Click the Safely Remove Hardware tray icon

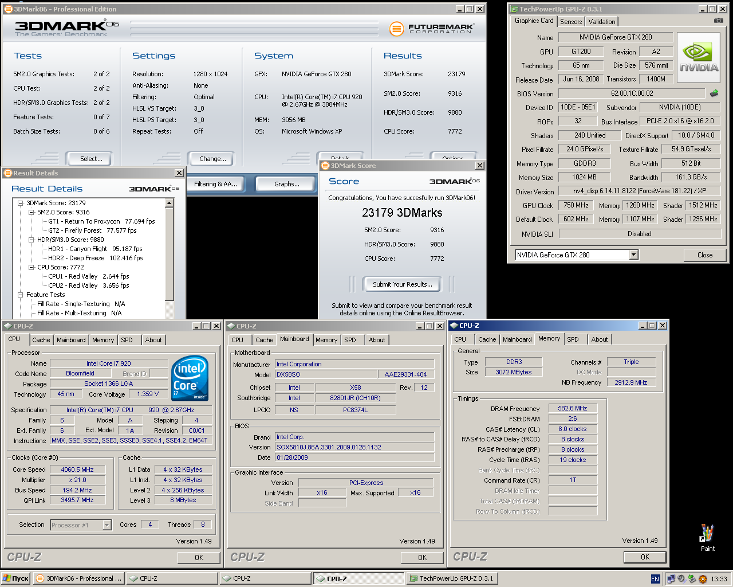click(692, 579)
